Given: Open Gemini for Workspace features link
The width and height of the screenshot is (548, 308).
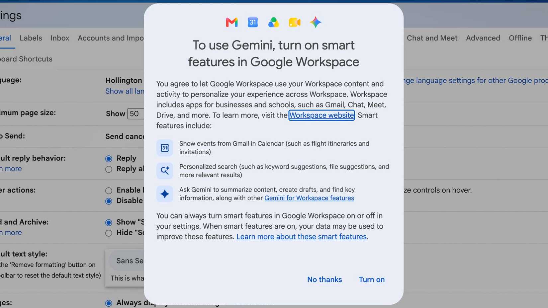Looking at the screenshot, I should (309, 198).
